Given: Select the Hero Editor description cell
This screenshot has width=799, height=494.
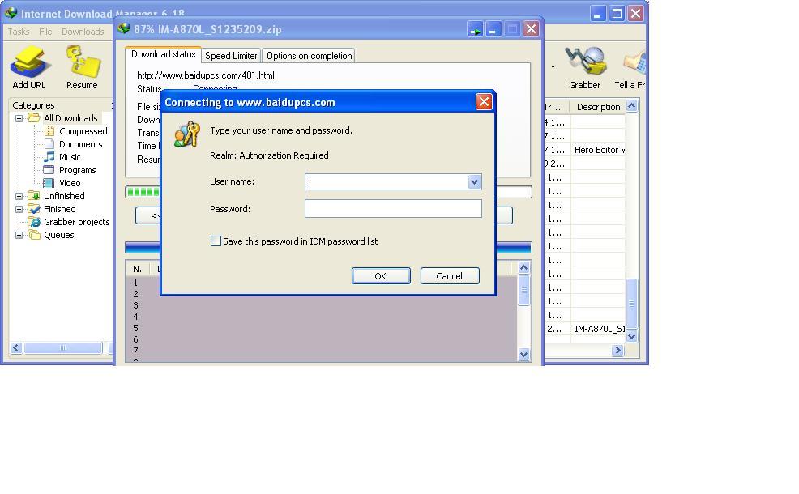Looking at the screenshot, I should click(598, 150).
